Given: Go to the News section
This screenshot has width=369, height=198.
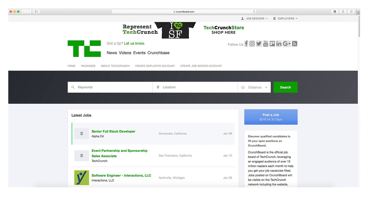Looking at the screenshot, I should click(112, 53).
